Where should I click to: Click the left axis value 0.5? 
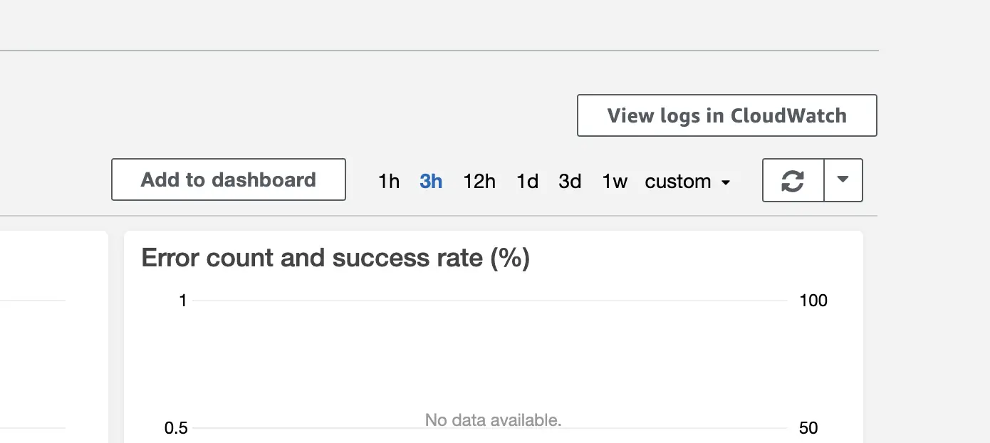click(177, 428)
